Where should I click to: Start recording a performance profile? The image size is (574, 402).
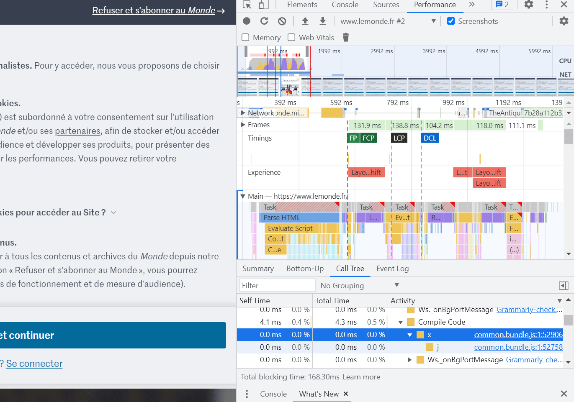tap(247, 21)
